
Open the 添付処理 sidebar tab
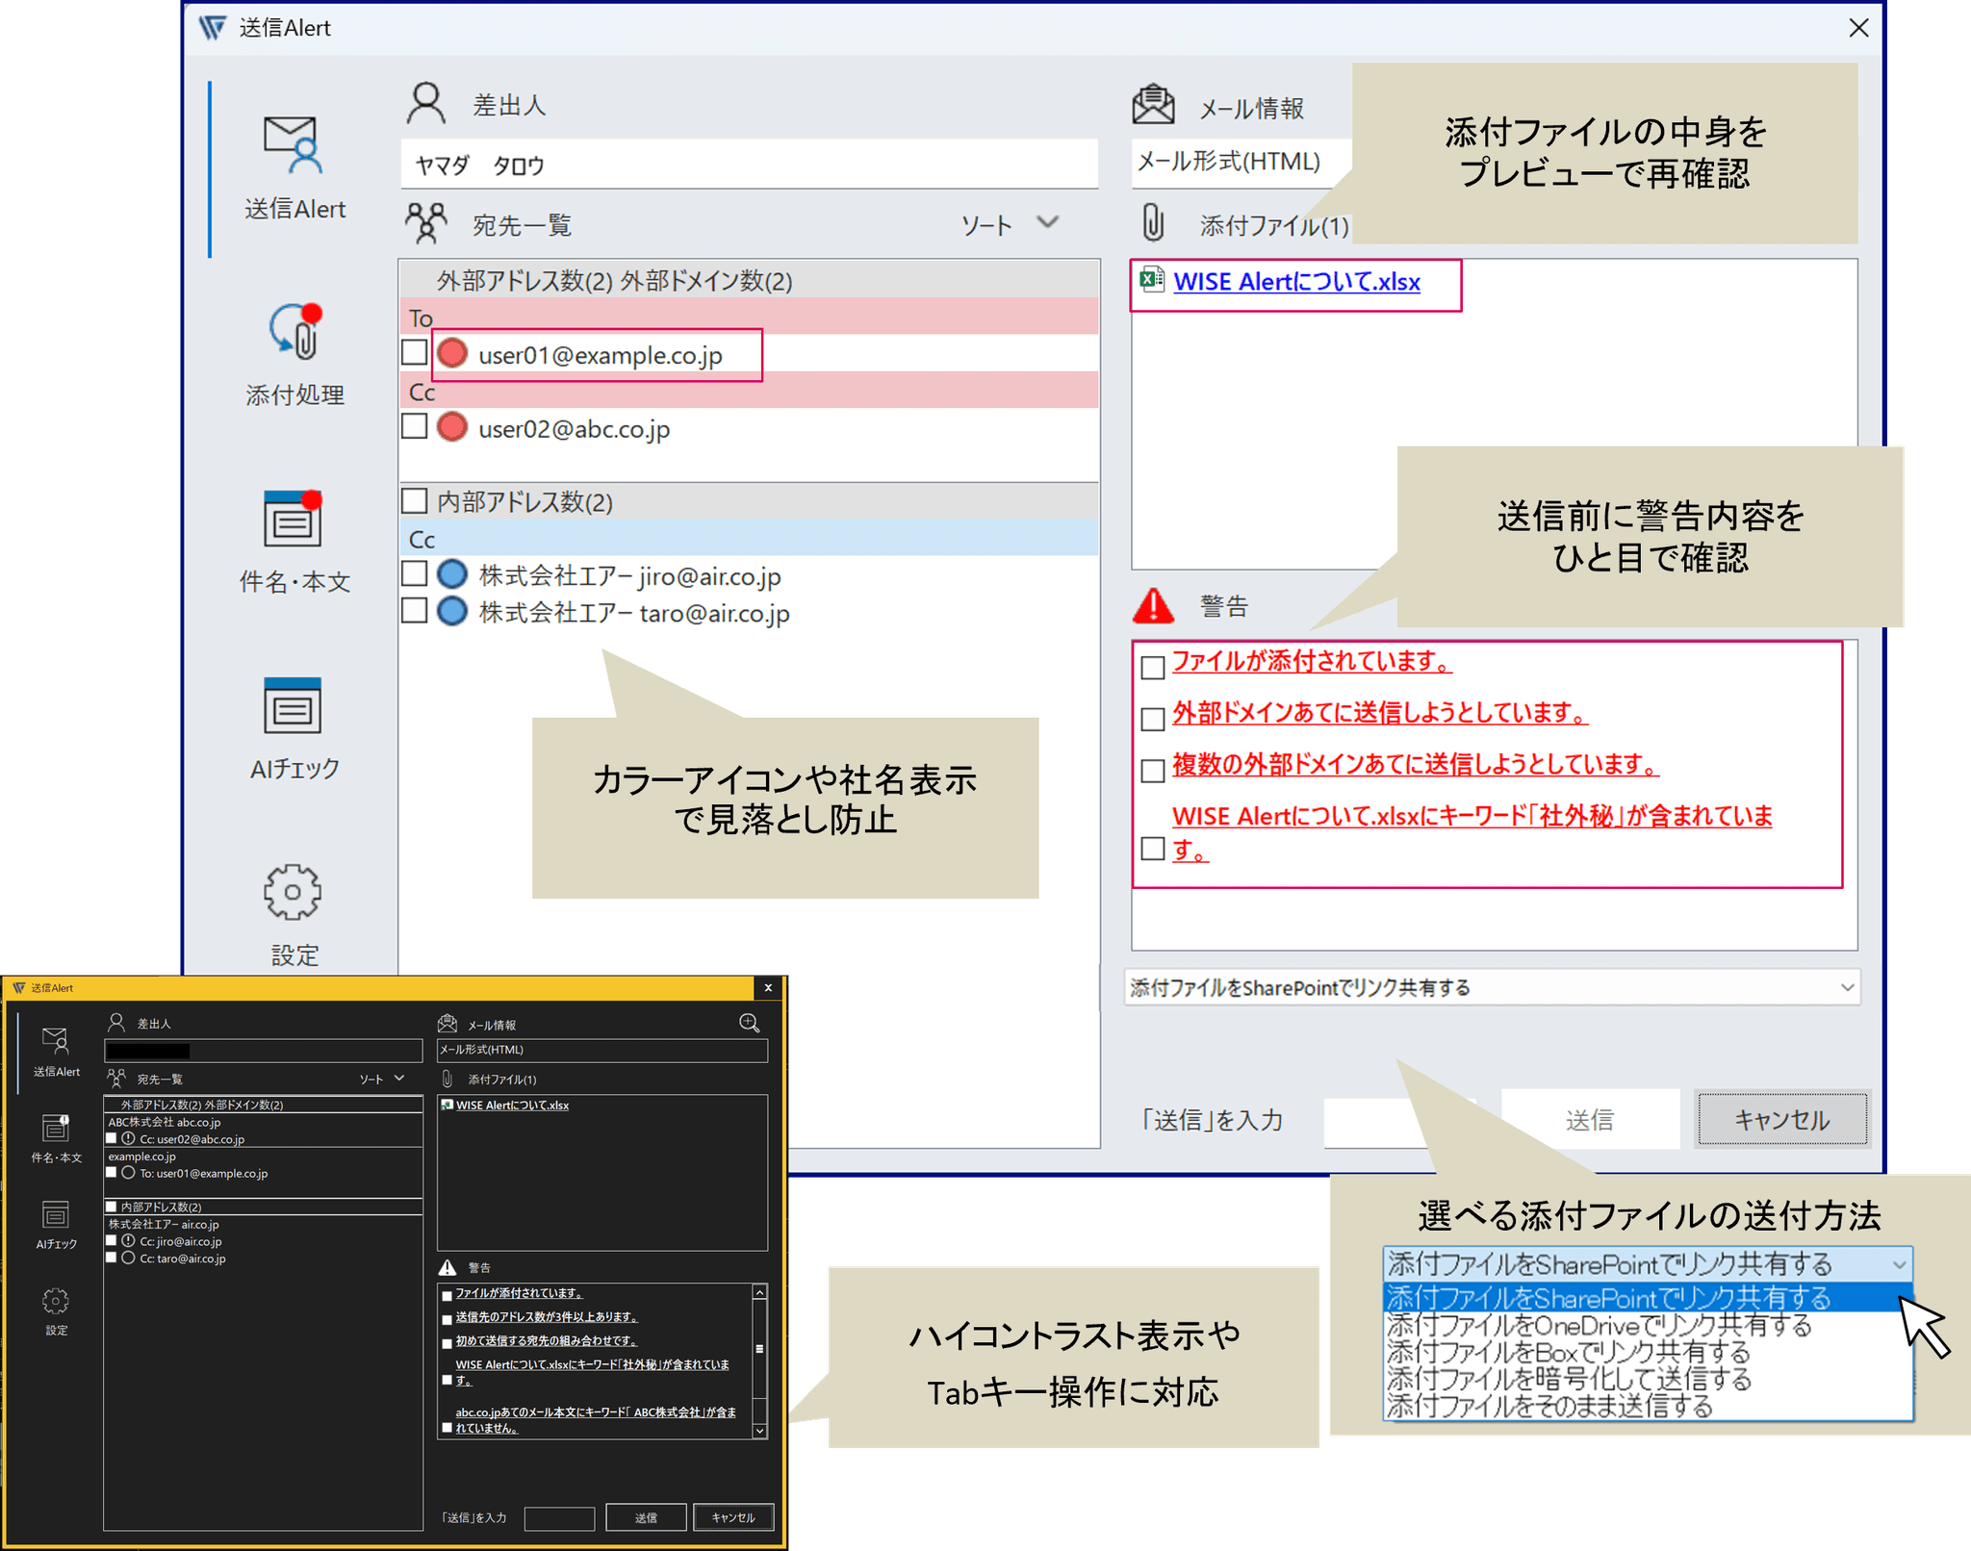point(294,355)
